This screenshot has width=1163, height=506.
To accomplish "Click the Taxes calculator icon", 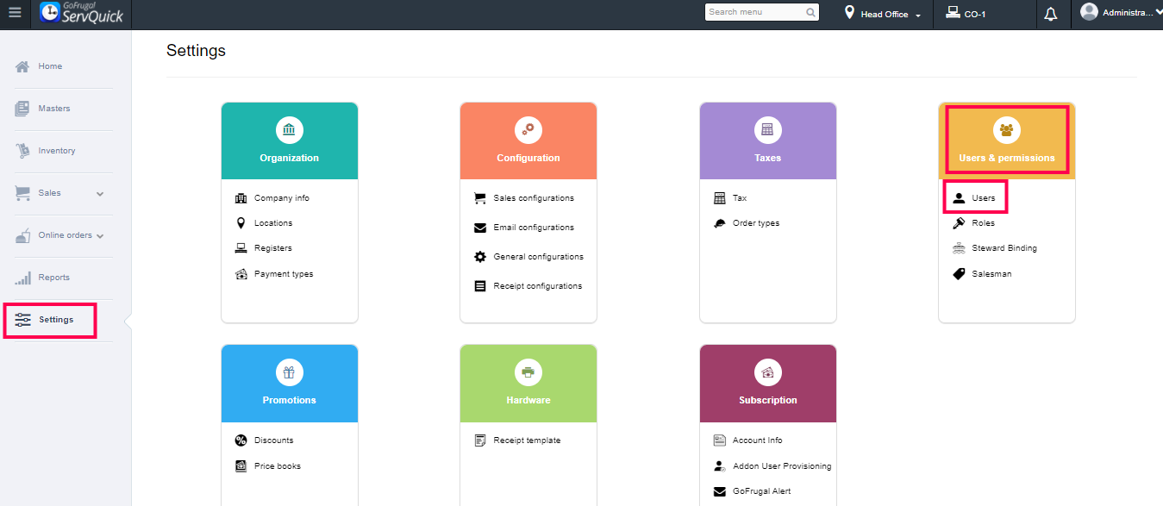I will pos(767,130).
